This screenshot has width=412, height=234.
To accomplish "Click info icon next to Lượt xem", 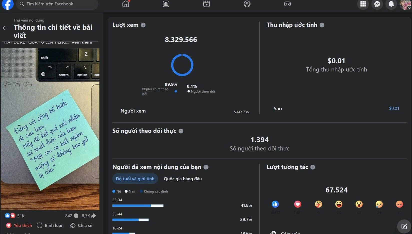I will pos(143,25).
